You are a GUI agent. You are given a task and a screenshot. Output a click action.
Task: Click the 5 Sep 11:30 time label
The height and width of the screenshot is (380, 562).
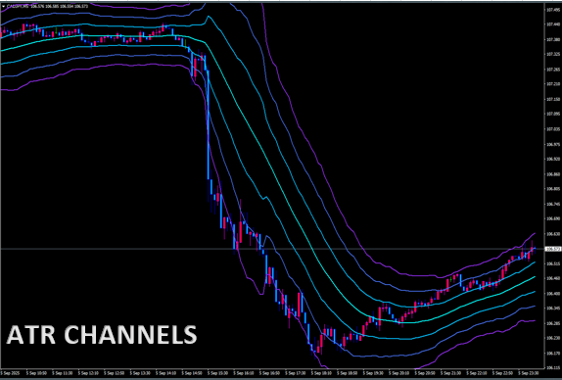pyautogui.click(x=63, y=373)
